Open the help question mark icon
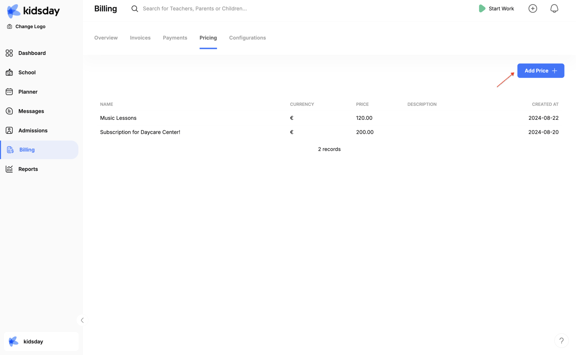This screenshot has height=355, width=576. [x=561, y=341]
